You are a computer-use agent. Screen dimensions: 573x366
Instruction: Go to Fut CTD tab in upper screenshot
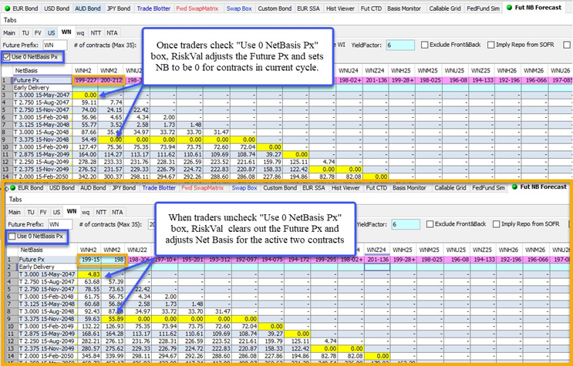[371, 8]
